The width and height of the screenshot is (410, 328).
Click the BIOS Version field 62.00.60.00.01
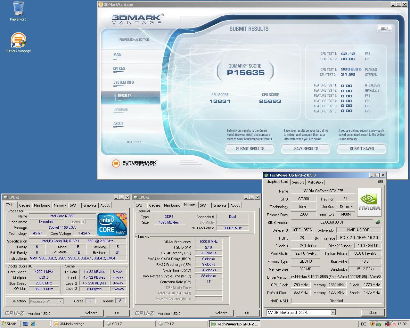pos(332,222)
